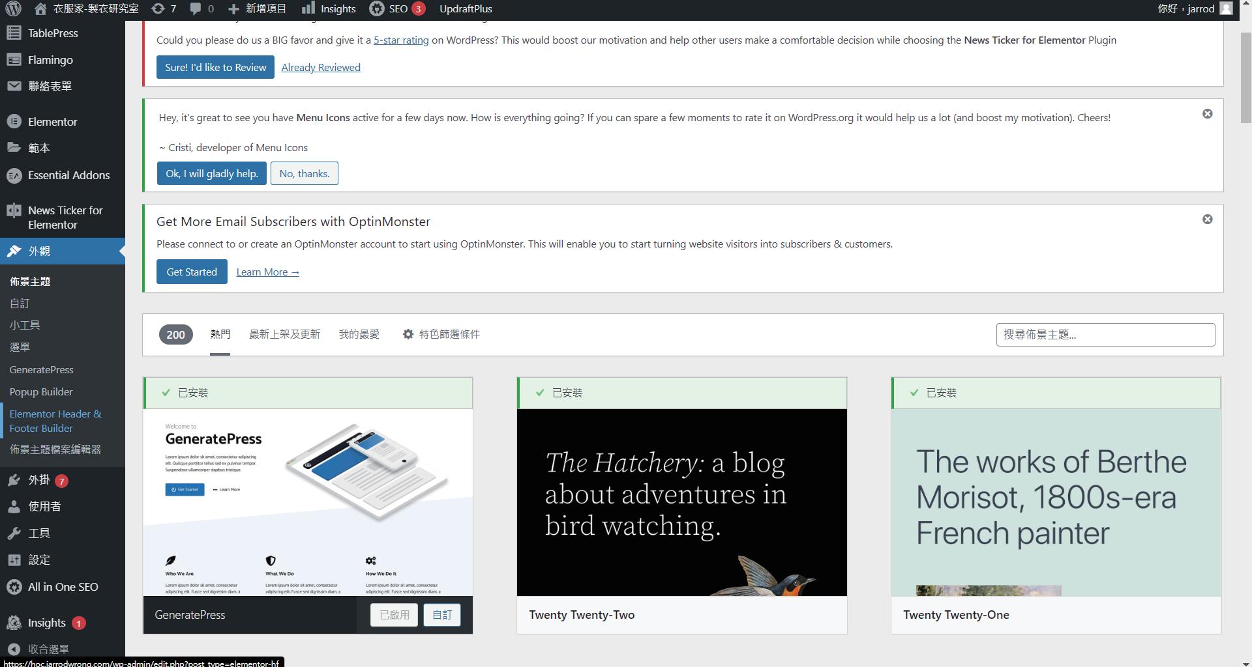This screenshot has height=667, width=1252.
Task: Open TablePress via its sidebar icon
Action: 14,33
